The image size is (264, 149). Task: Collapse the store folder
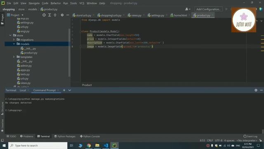click(10, 35)
